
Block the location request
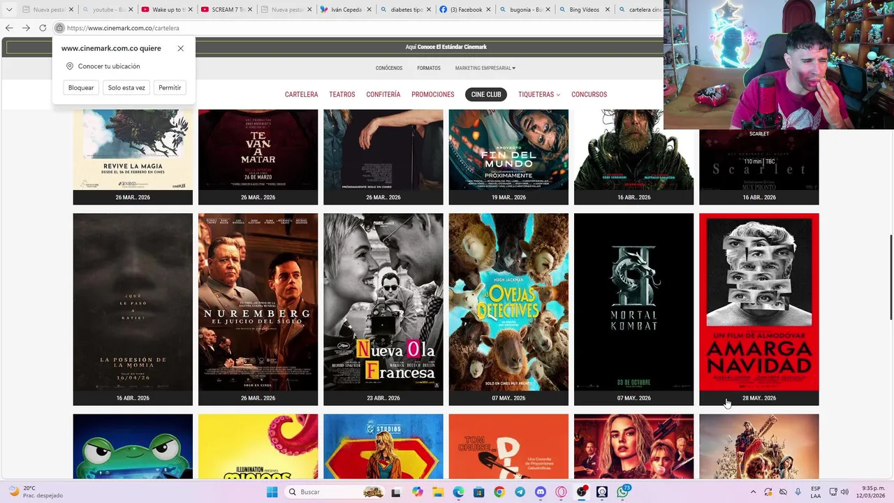pyautogui.click(x=81, y=87)
